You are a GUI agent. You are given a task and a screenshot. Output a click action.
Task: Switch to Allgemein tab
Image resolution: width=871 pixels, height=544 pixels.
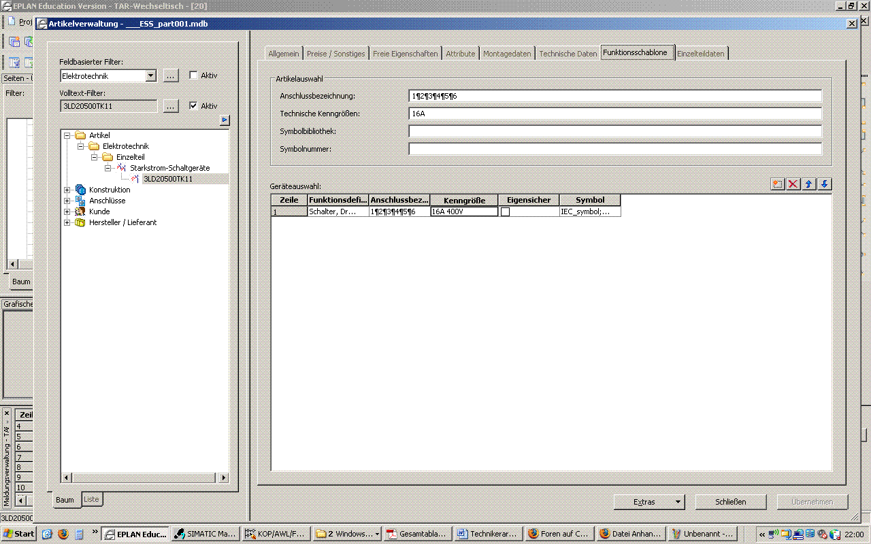(283, 54)
